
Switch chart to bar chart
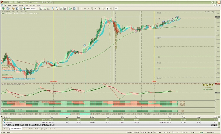point(41,8)
